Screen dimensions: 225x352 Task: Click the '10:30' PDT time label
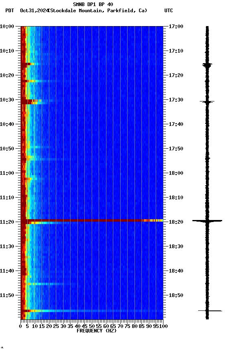click(7, 100)
